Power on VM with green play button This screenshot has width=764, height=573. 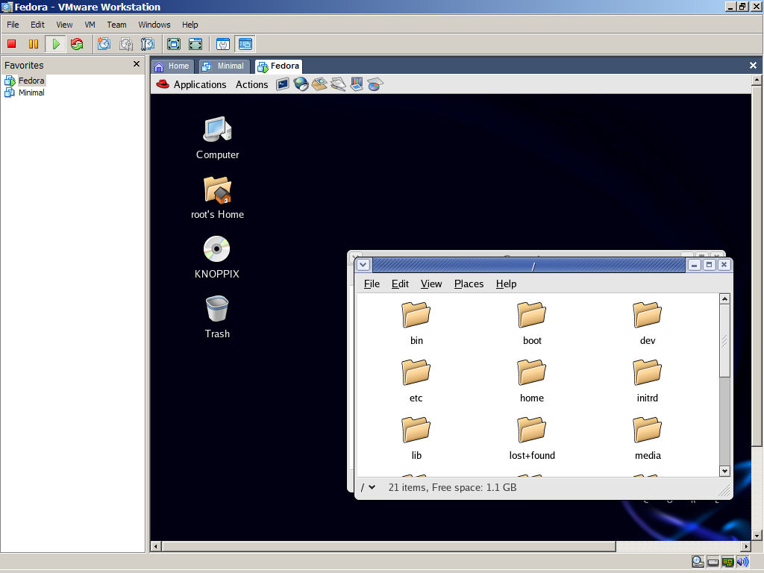coord(55,44)
